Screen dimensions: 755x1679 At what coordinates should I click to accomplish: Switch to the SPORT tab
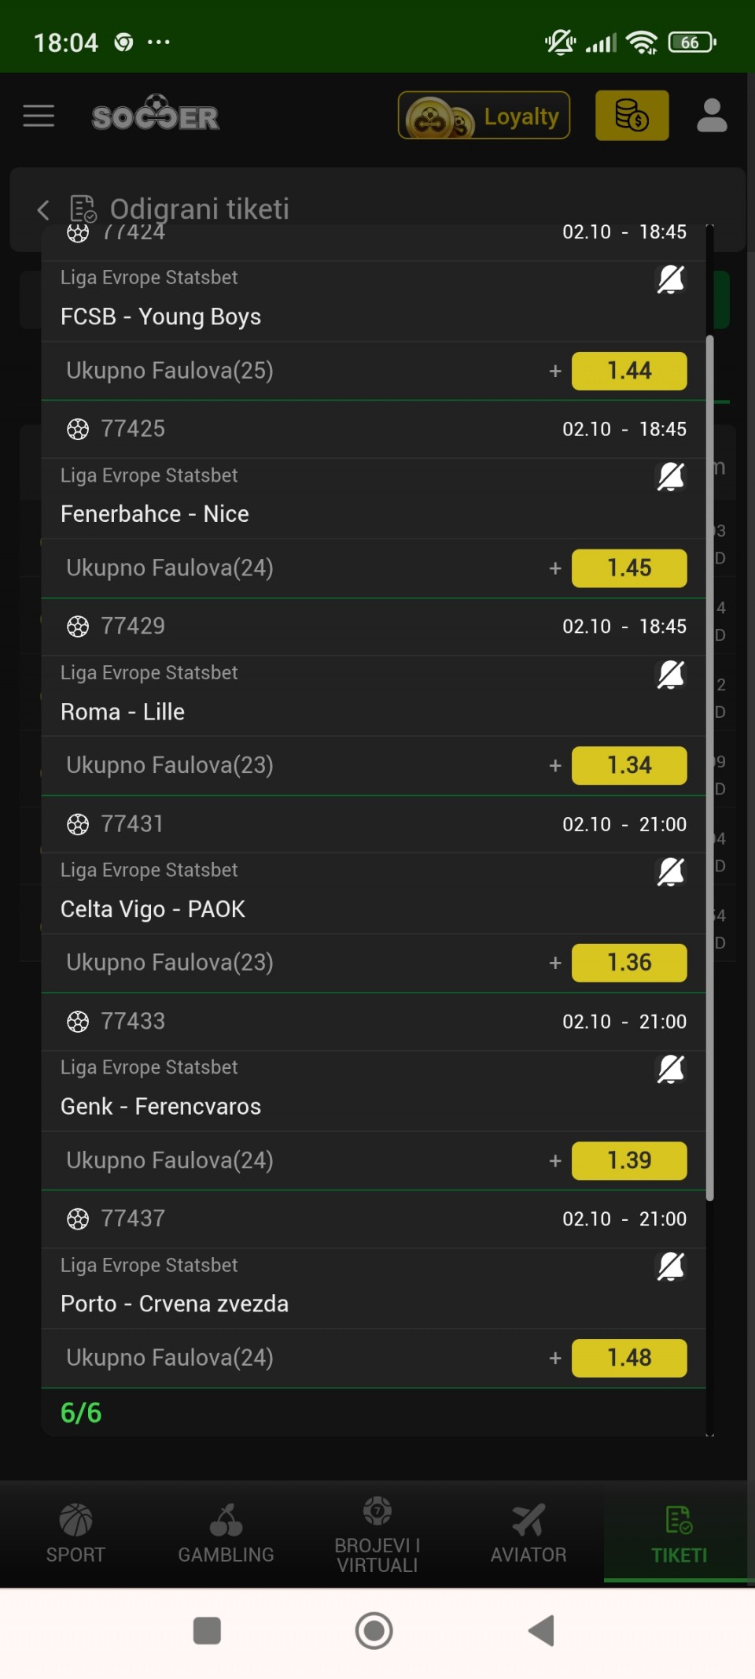coord(75,1533)
